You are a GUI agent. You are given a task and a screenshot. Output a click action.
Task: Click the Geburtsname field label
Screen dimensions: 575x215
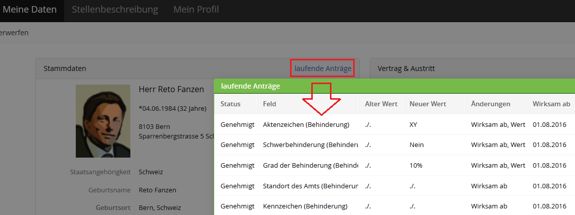pyautogui.click(x=109, y=190)
